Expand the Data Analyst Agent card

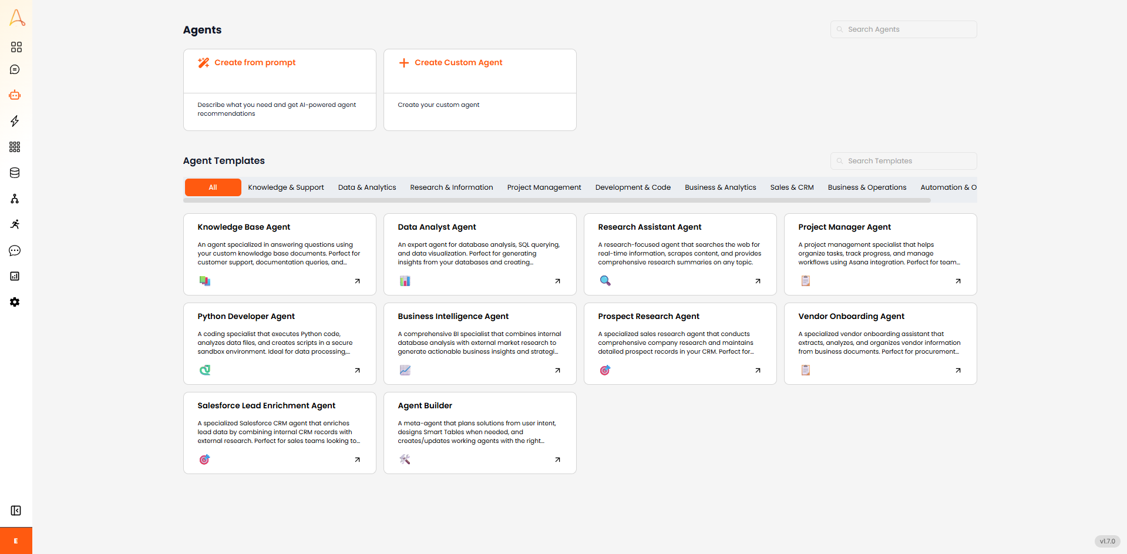pos(557,281)
